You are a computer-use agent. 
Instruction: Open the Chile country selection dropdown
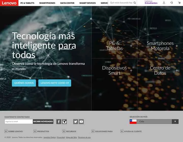154,122
